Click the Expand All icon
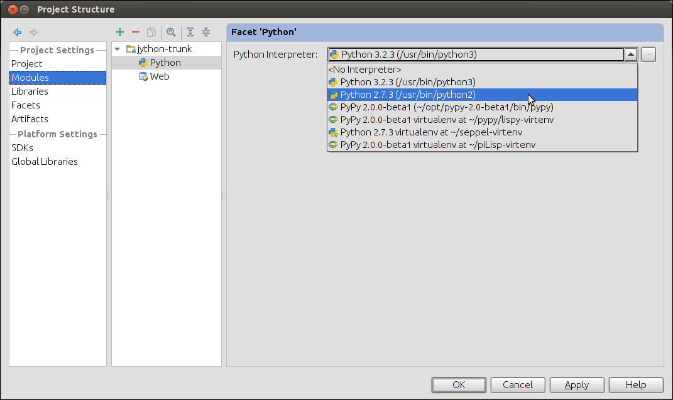The image size is (673, 400). (190, 32)
